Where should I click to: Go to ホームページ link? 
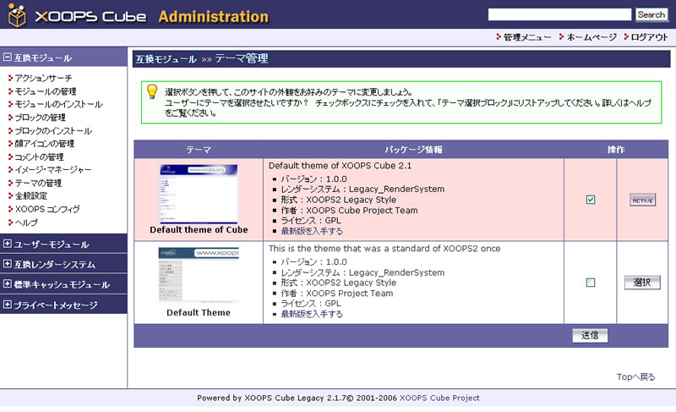coord(591,37)
